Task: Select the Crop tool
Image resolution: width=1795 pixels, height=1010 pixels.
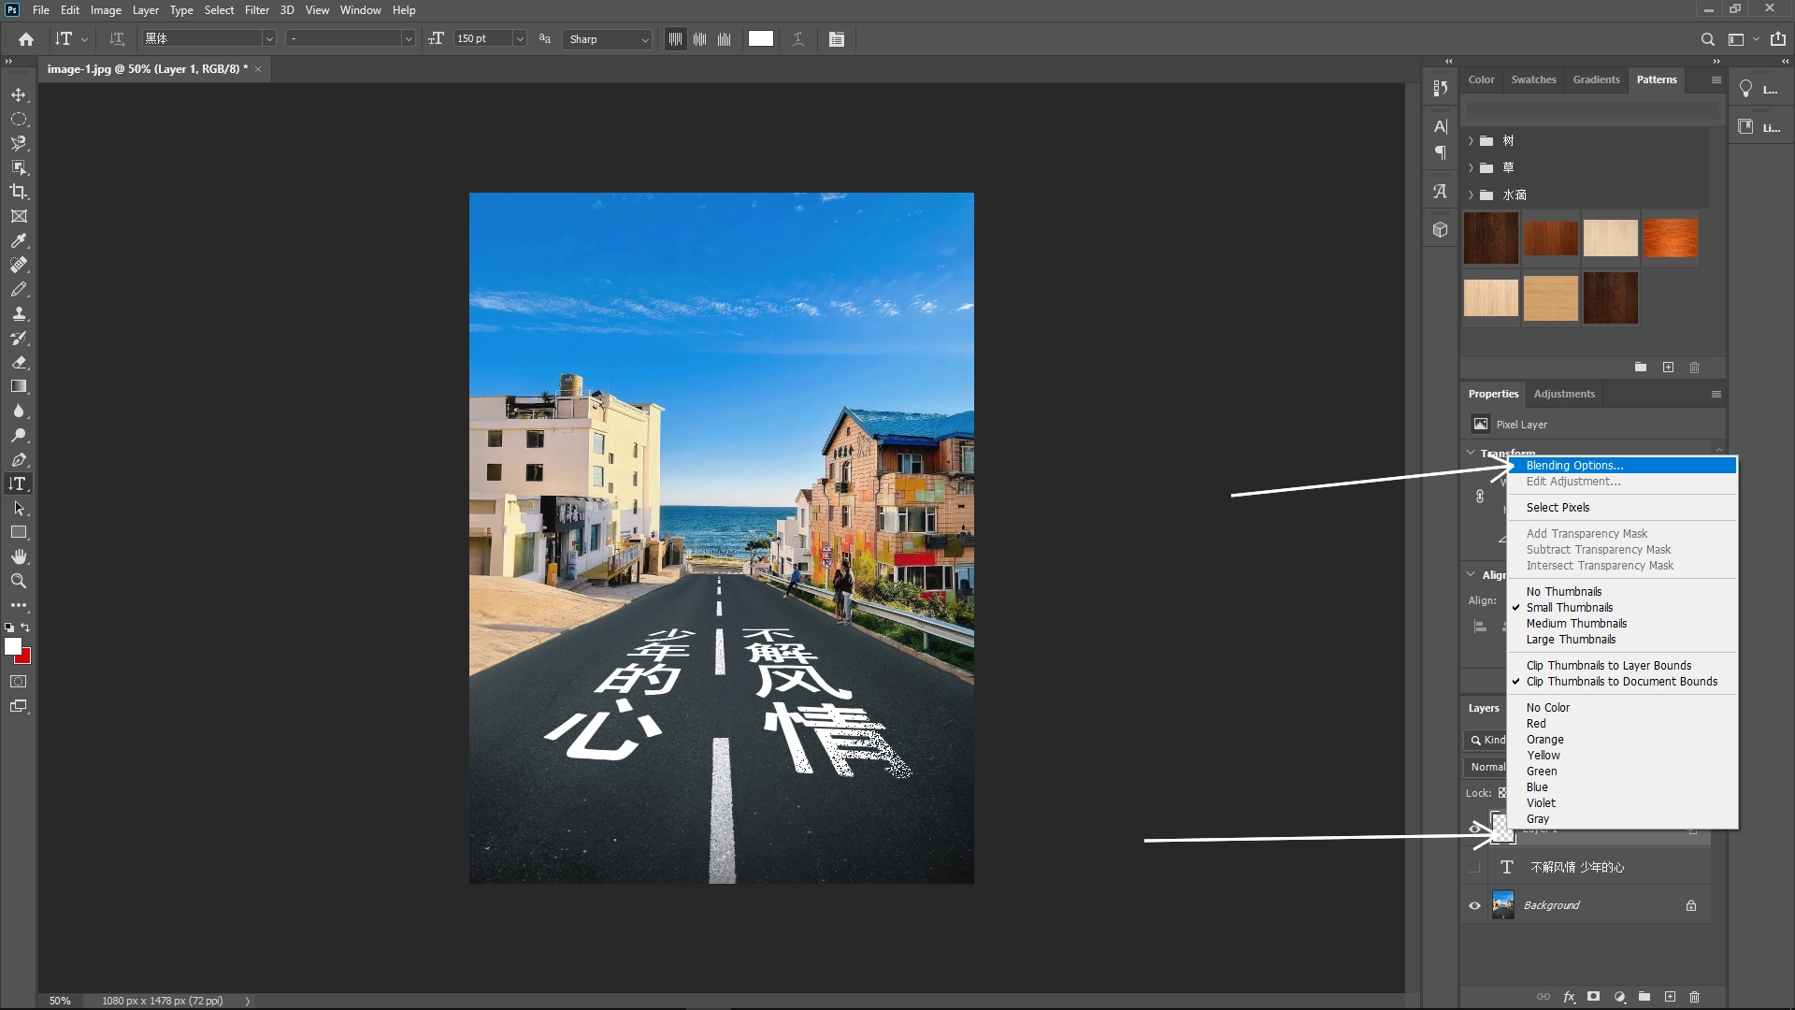Action: 19,192
